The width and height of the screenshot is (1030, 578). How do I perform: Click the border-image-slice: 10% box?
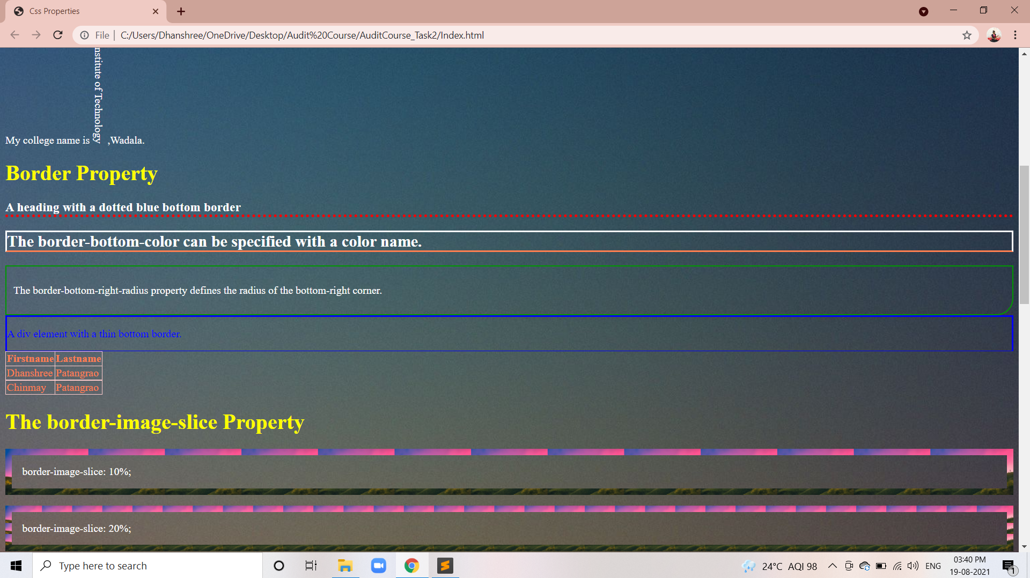(x=509, y=472)
